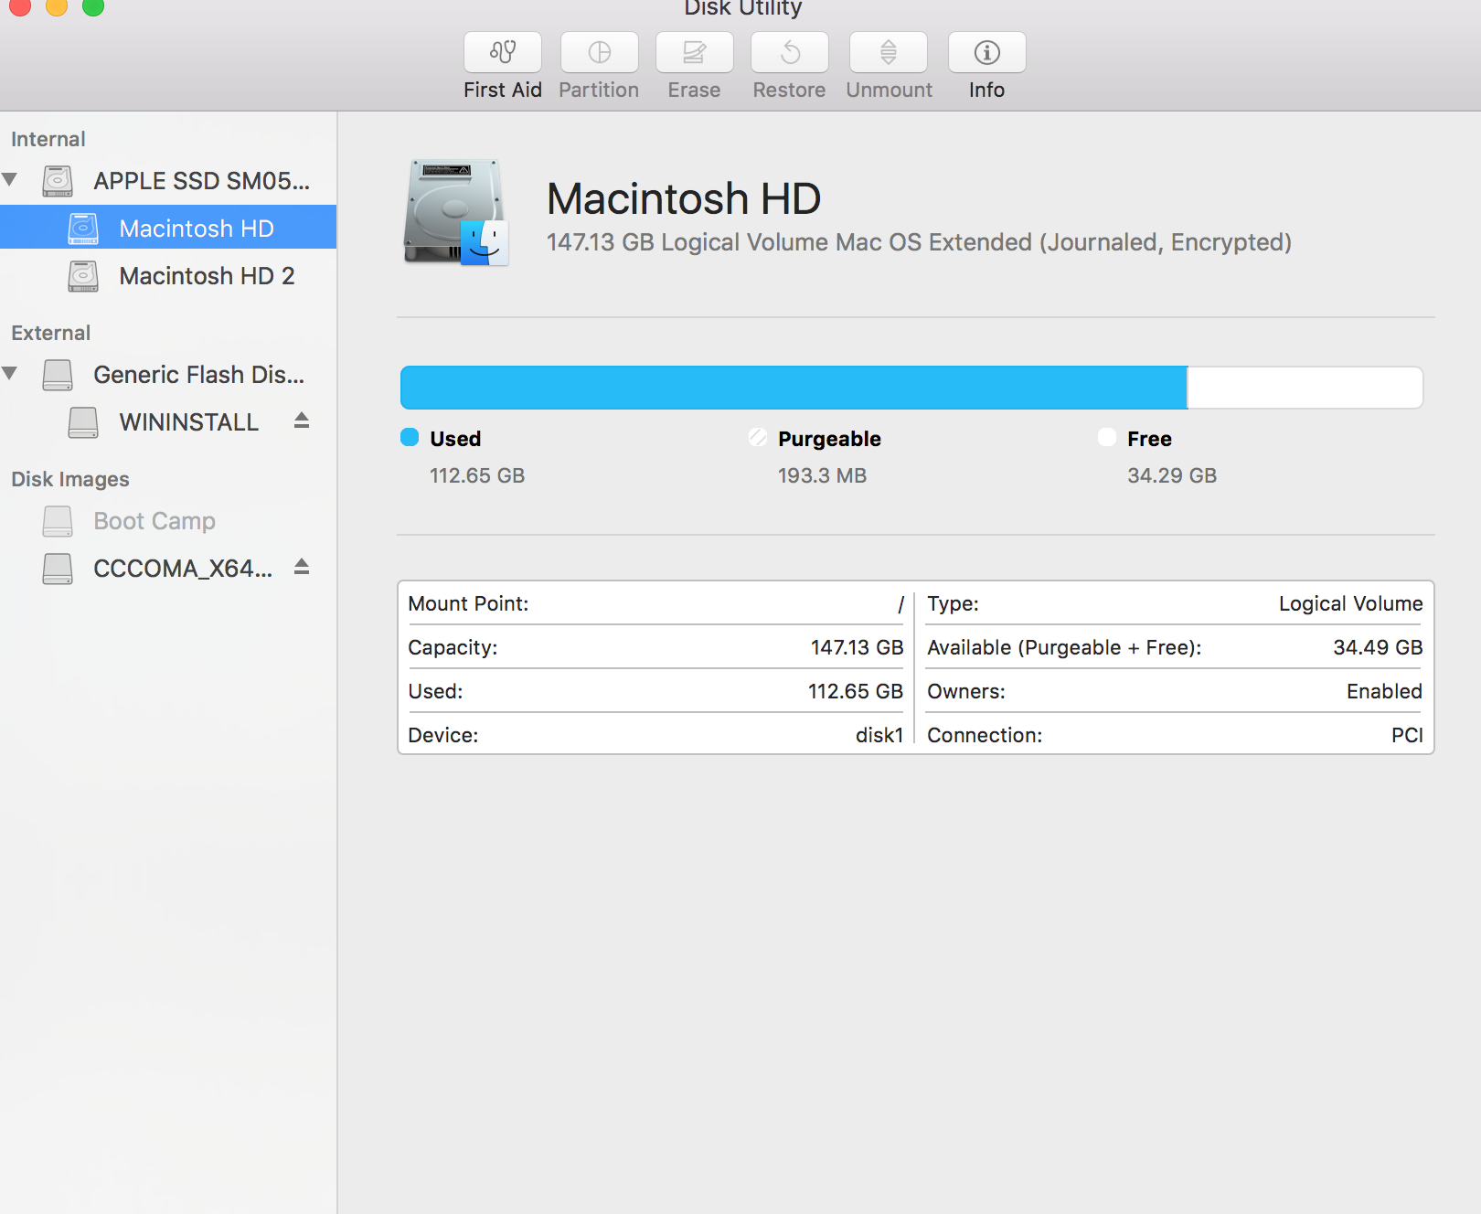This screenshot has width=1481, height=1214.
Task: Click the white free portion of usage bar
Action: coord(1305,388)
